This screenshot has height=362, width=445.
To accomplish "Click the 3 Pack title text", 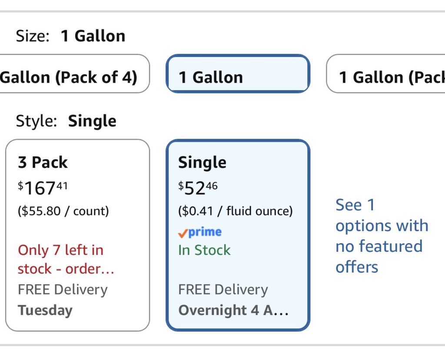I will [x=43, y=163].
